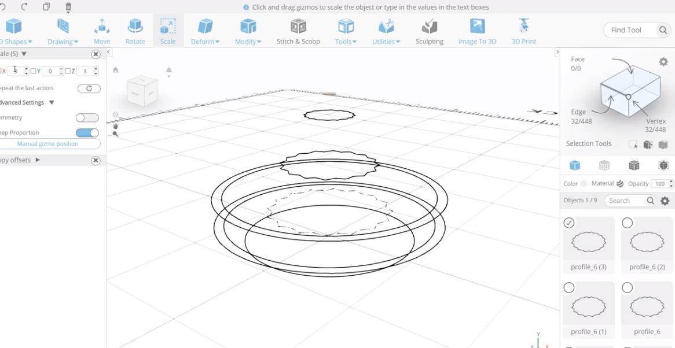The width and height of the screenshot is (675, 348).
Task: Click the camera perspective icon in viewport
Action: tap(169, 71)
